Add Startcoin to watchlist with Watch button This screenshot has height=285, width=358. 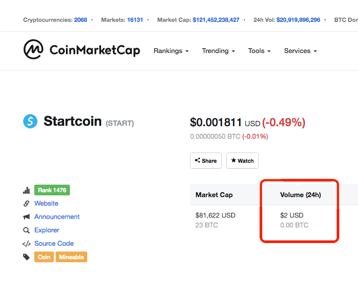click(x=242, y=161)
